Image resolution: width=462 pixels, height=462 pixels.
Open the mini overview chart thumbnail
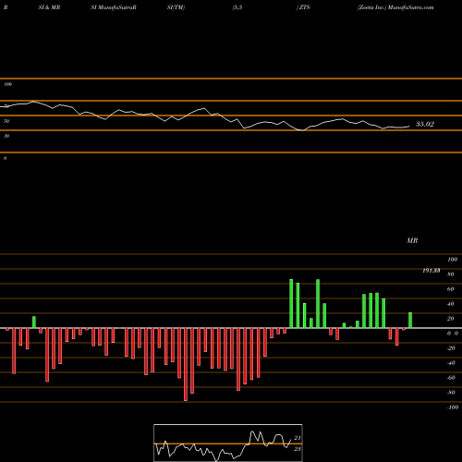[228, 443]
